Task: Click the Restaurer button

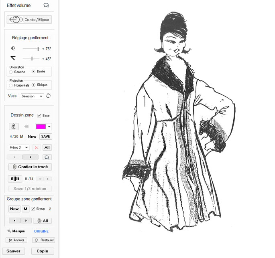Action: [43, 240]
